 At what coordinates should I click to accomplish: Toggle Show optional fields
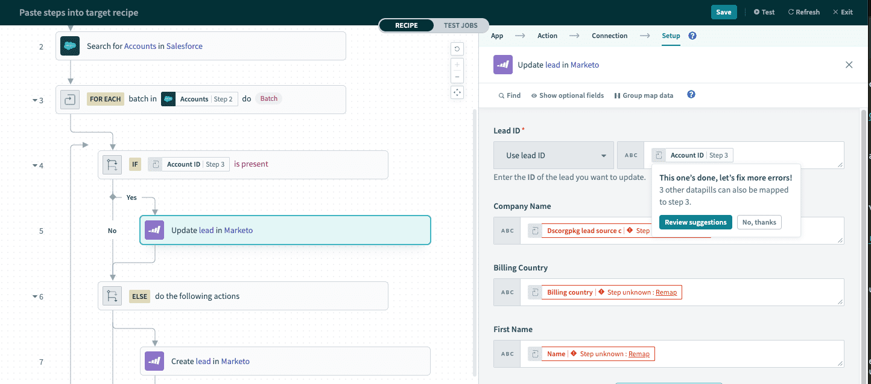coord(567,95)
